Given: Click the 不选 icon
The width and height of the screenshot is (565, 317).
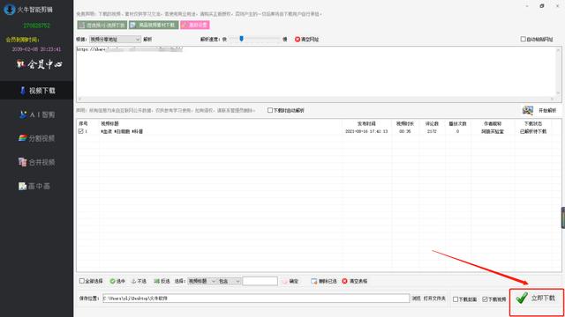Looking at the screenshot, I should pyautogui.click(x=133, y=281).
